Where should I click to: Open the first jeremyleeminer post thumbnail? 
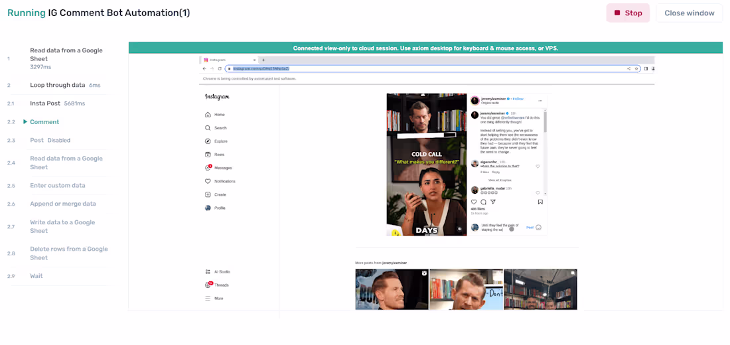[x=392, y=289]
